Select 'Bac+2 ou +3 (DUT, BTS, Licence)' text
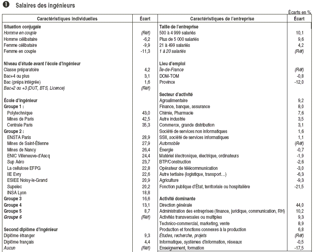Viewport: 313px width, 252px height. (x=34, y=88)
